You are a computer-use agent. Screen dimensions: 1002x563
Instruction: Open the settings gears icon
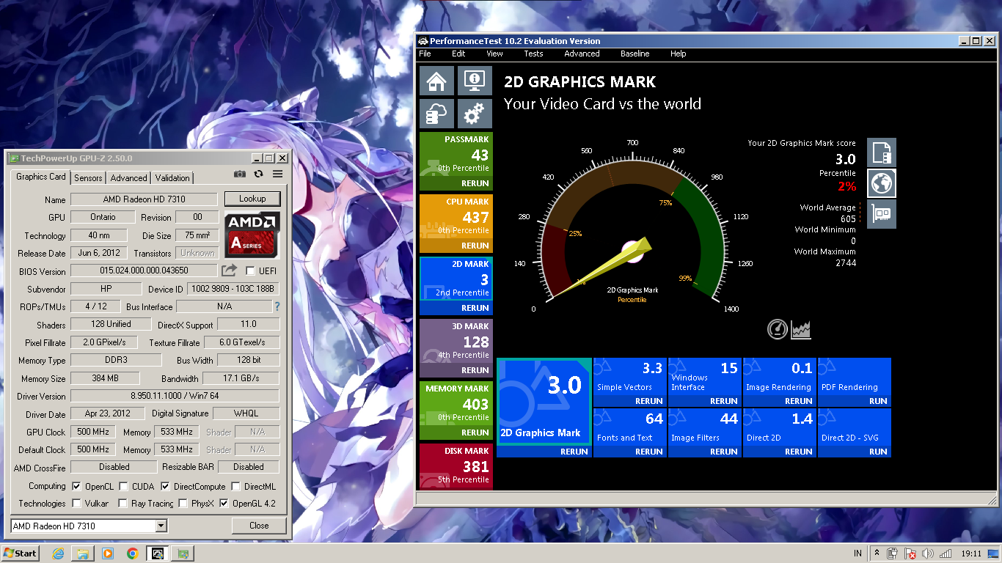[x=475, y=114]
